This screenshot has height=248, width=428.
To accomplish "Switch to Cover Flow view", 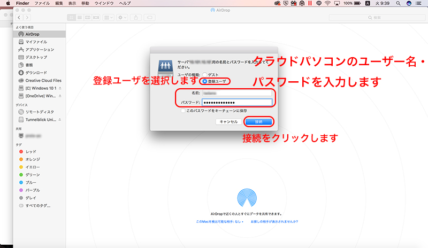I will point(96,18).
